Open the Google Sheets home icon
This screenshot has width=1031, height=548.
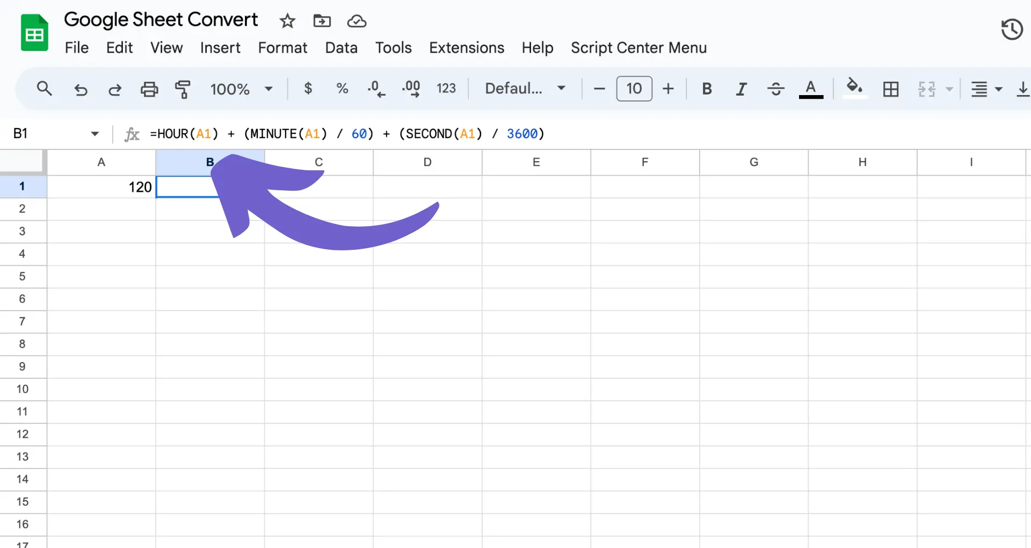tap(34, 33)
